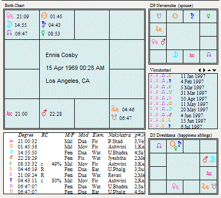This screenshot has width=221, height=198.
Task: Select the 15 Jun 1997 dasha entry
Action: point(183,121)
